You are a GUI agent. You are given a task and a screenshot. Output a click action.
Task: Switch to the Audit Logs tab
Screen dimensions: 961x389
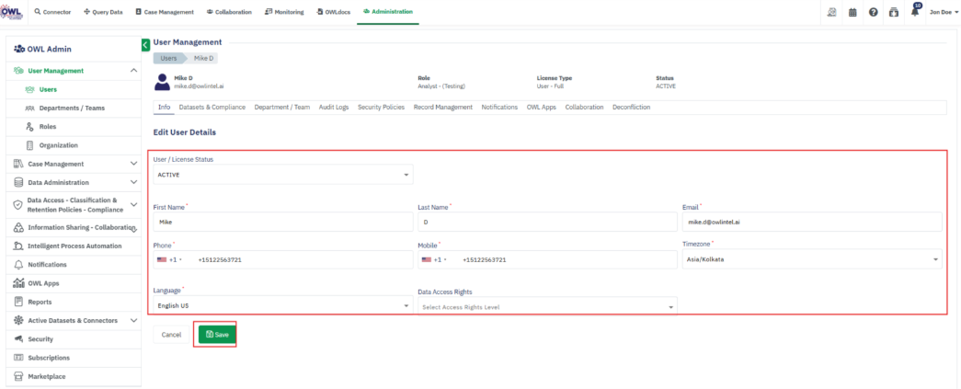coord(332,108)
